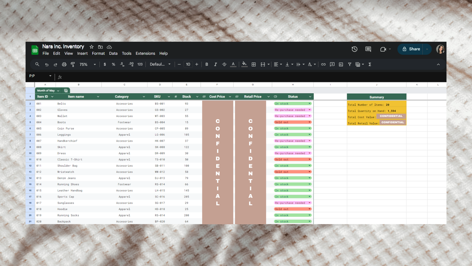Open the Google Sheets home icon
The width and height of the screenshot is (472, 266).
[x=35, y=50]
